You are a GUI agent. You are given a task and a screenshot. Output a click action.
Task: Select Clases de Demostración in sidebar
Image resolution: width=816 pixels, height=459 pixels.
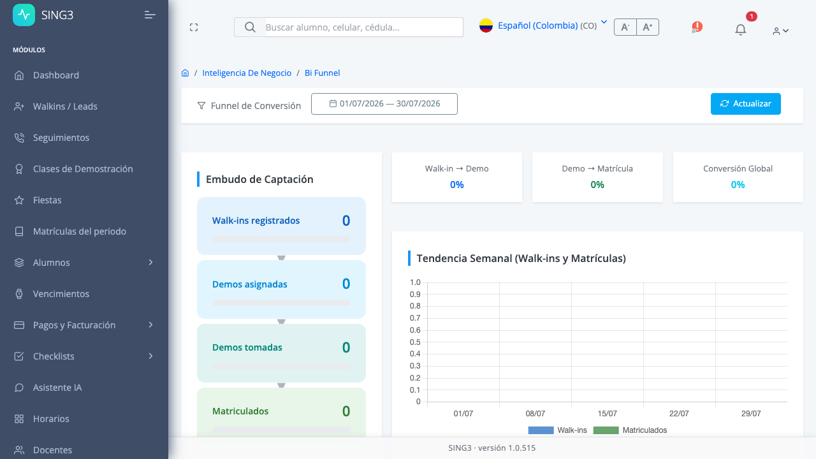coord(84,168)
